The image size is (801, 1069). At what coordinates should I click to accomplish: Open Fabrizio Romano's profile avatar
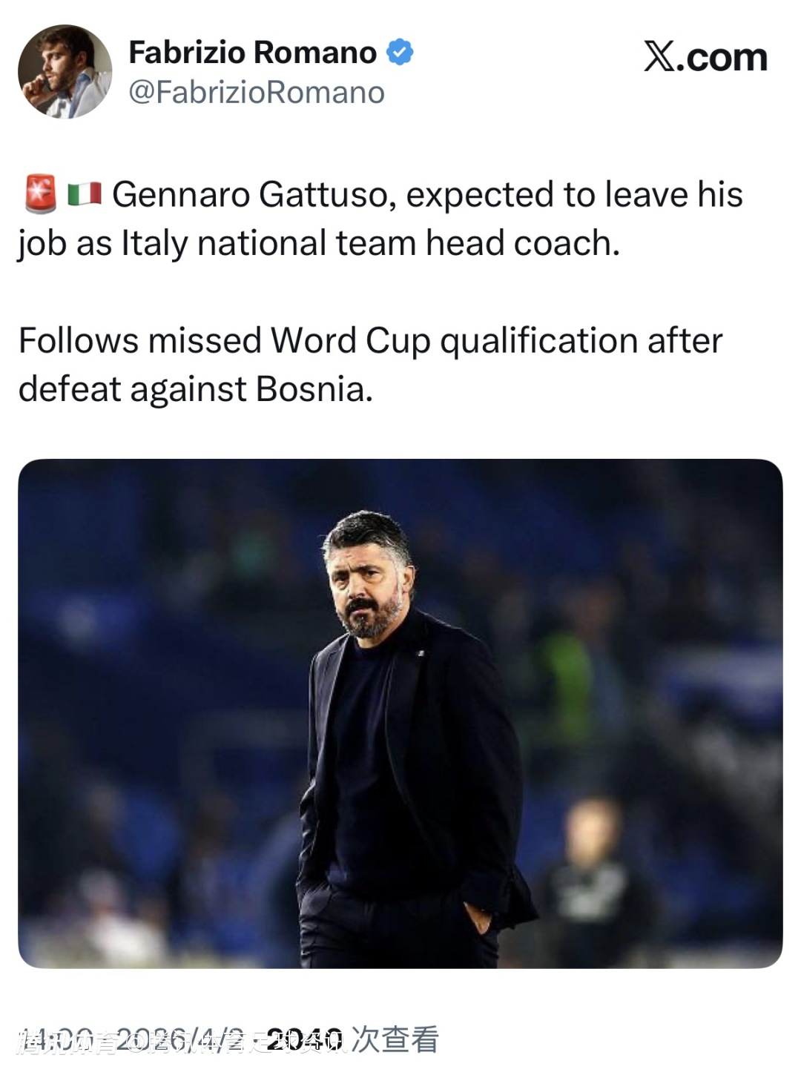[x=65, y=72]
